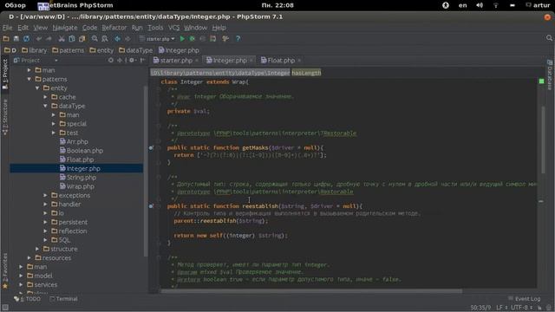The width and height of the screenshot is (555, 312).
Task: Click the override gutter marker beside reestablish
Action: [151, 206]
